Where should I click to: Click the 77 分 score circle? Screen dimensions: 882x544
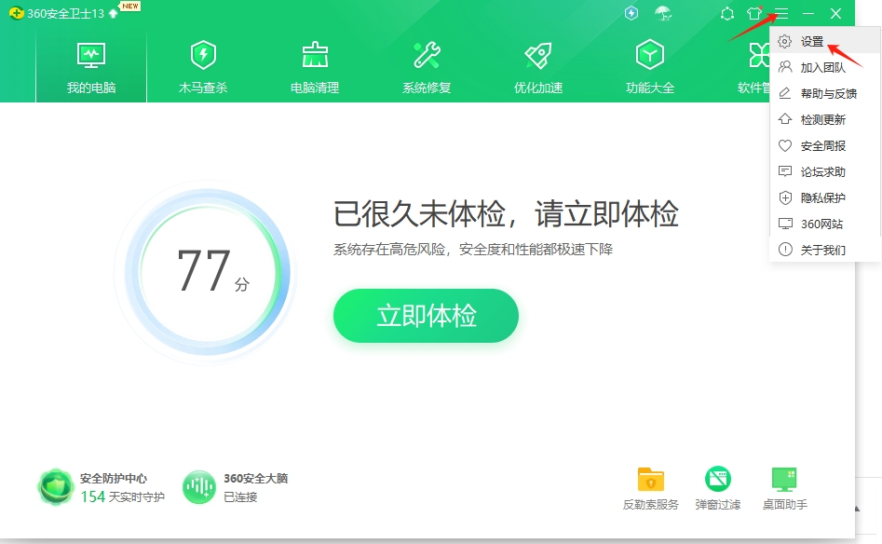[208, 273]
